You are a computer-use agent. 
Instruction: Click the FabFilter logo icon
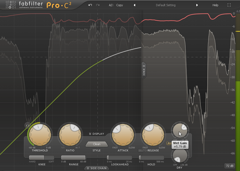tap(11, 5)
